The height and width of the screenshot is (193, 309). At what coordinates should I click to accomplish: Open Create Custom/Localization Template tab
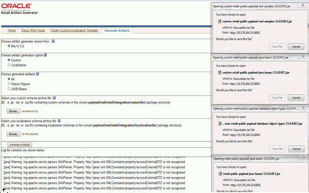tap(75, 30)
